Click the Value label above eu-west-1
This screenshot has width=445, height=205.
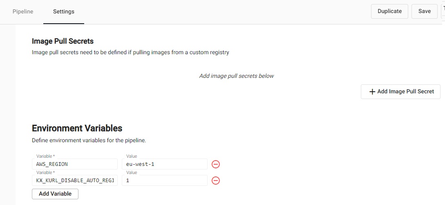click(x=132, y=156)
